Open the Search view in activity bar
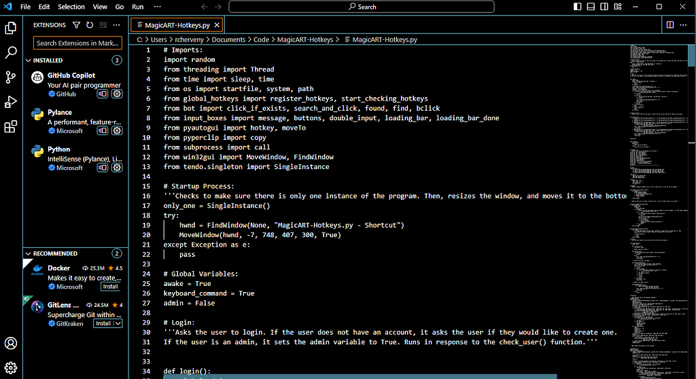The height and width of the screenshot is (379, 696). [x=11, y=52]
